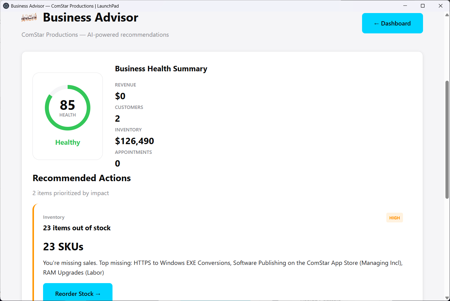The image size is (450, 301).
Task: Click the green Healthy status label
Action: 68,142
